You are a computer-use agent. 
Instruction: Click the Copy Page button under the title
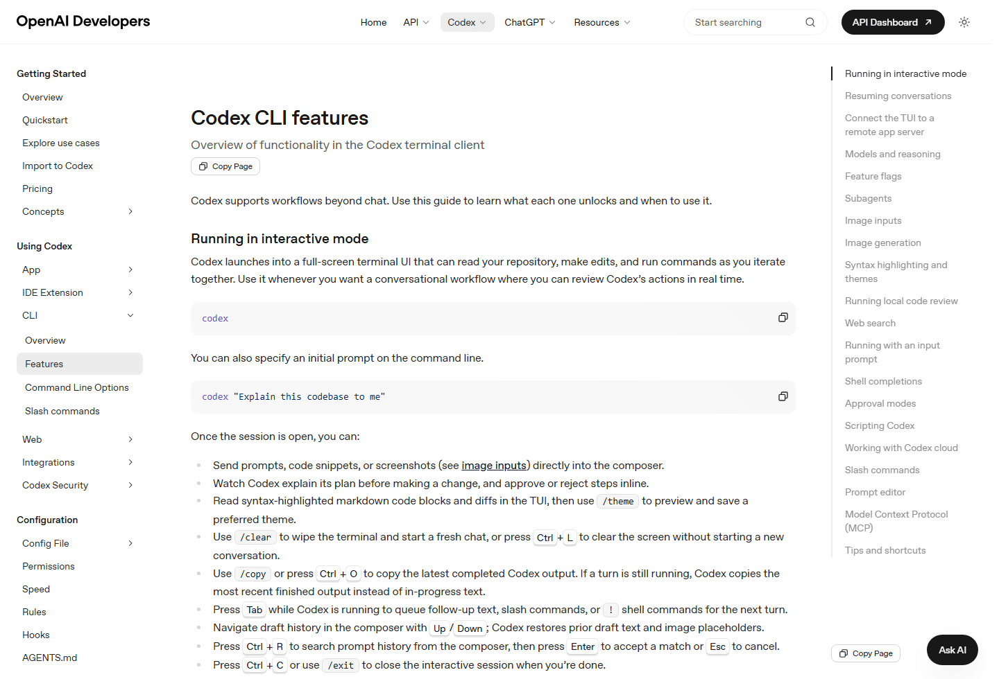(225, 166)
